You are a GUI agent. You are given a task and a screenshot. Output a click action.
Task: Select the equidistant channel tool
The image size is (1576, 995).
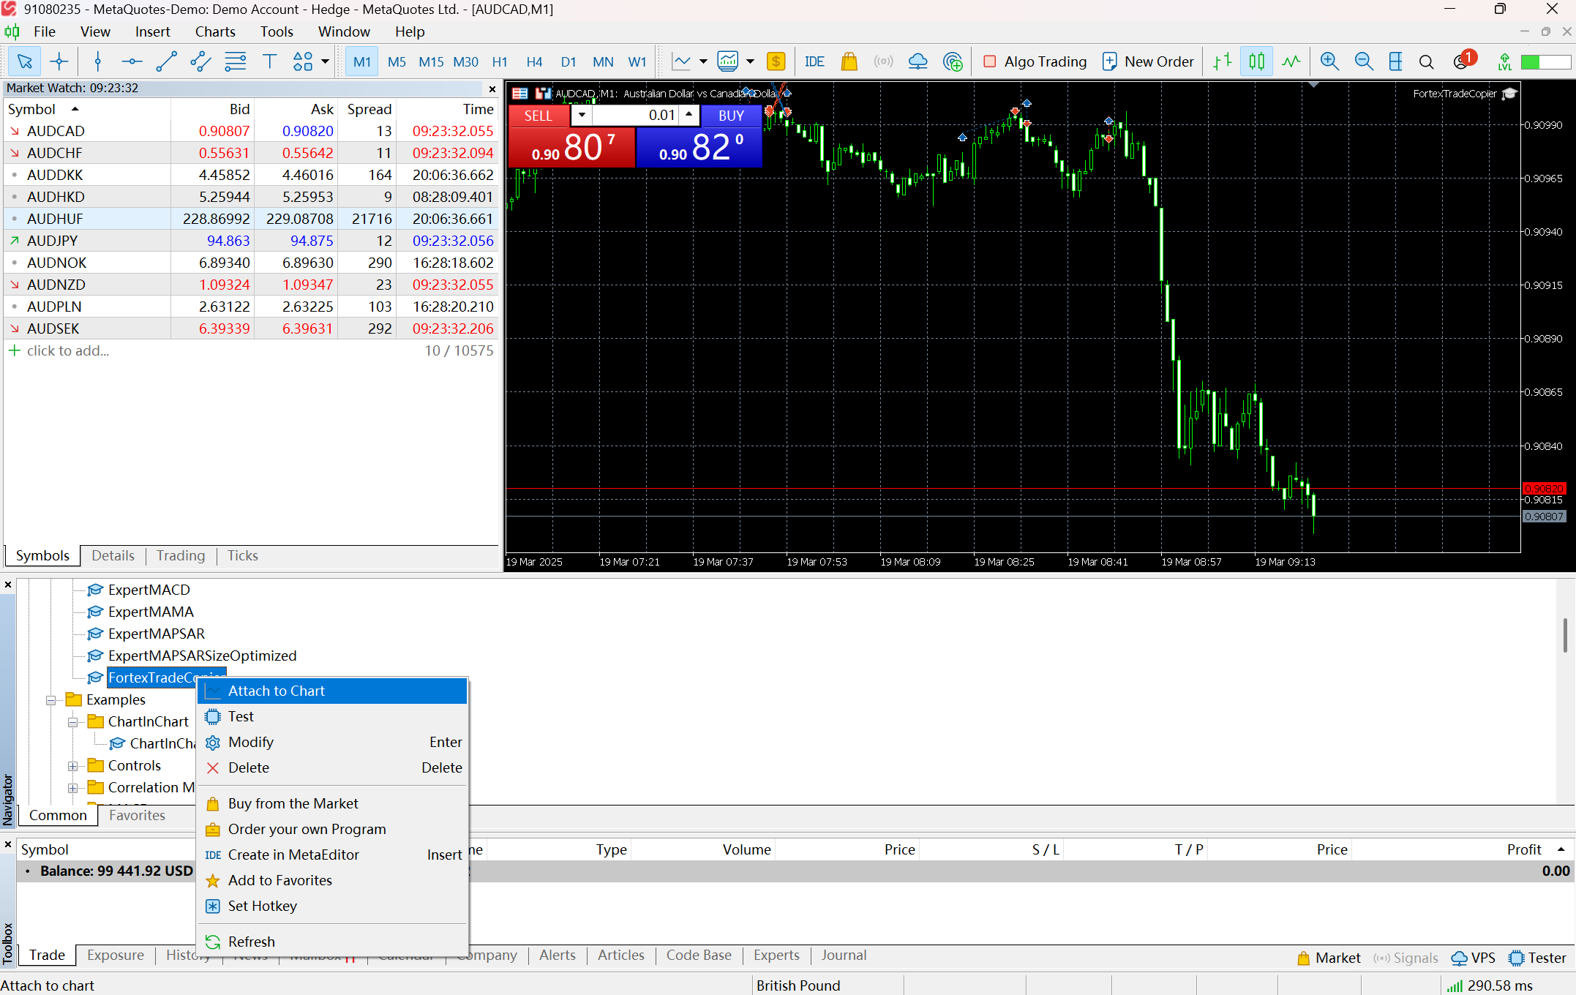(200, 61)
